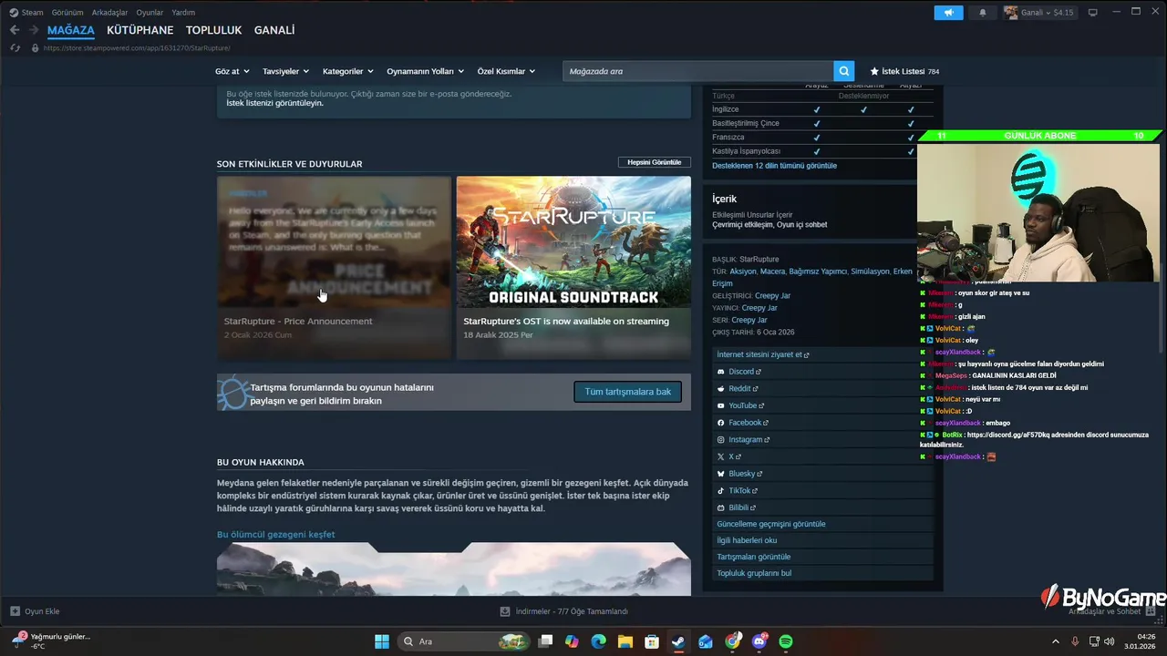Switch to the KÜTÜPHANE tab
The image size is (1167, 656).
tap(139, 30)
